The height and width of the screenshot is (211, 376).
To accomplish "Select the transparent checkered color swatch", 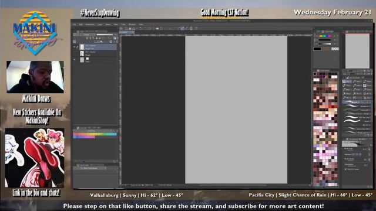I will point(335,49).
